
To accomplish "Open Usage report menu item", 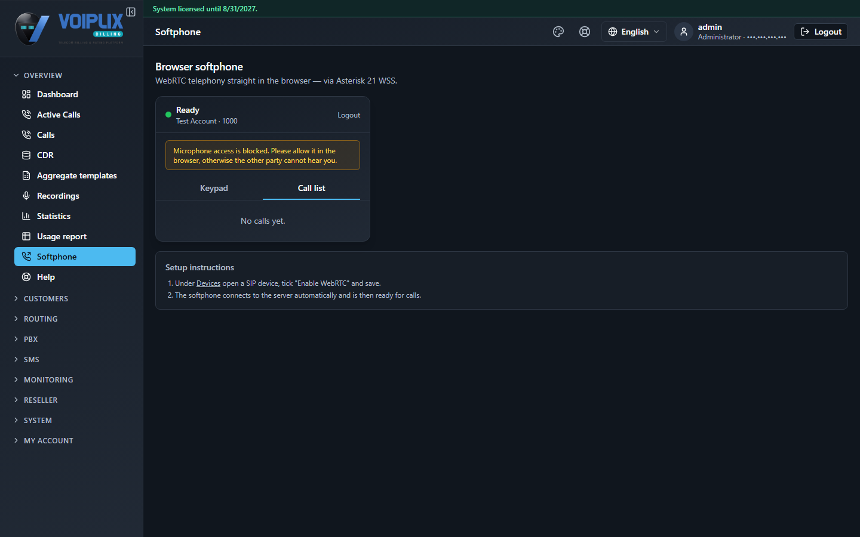I will [x=75, y=236].
